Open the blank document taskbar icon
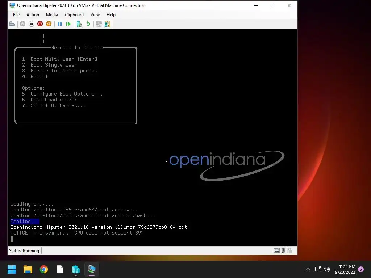Image resolution: width=371 pixels, height=278 pixels. pos(60,269)
